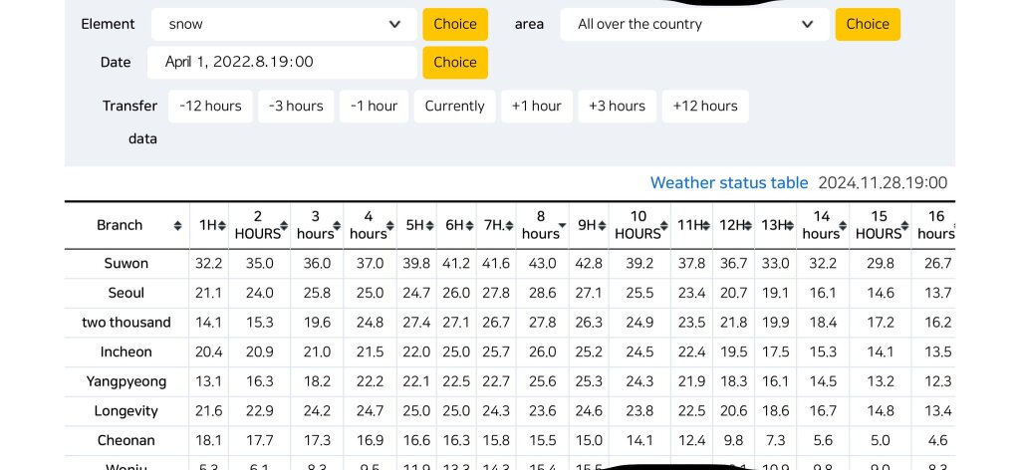Open the Element dropdown showing snow

(284, 25)
